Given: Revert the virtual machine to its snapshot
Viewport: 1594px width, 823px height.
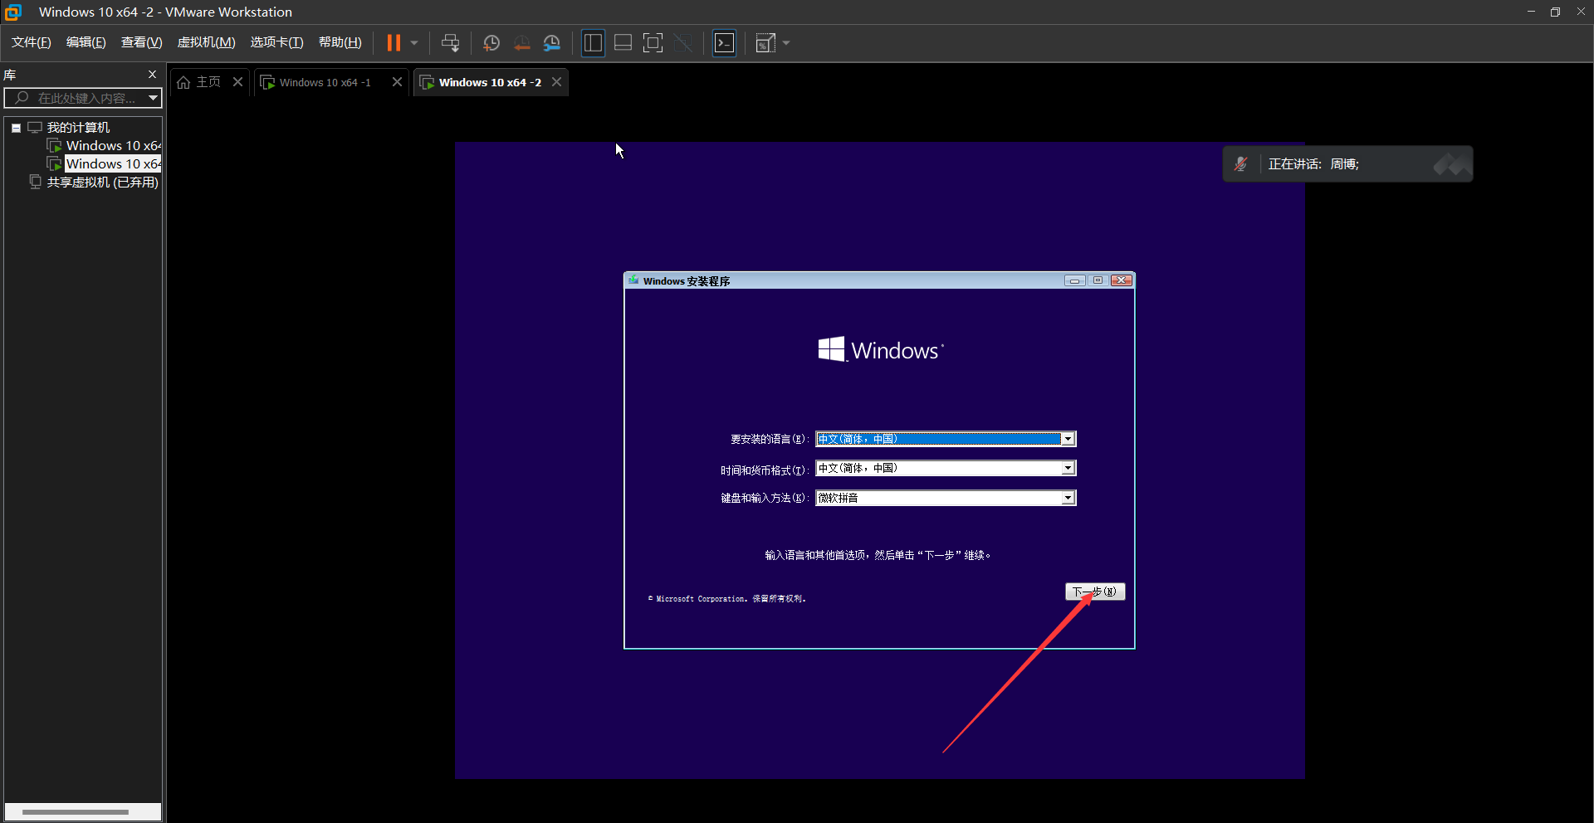Looking at the screenshot, I should pyautogui.click(x=521, y=43).
